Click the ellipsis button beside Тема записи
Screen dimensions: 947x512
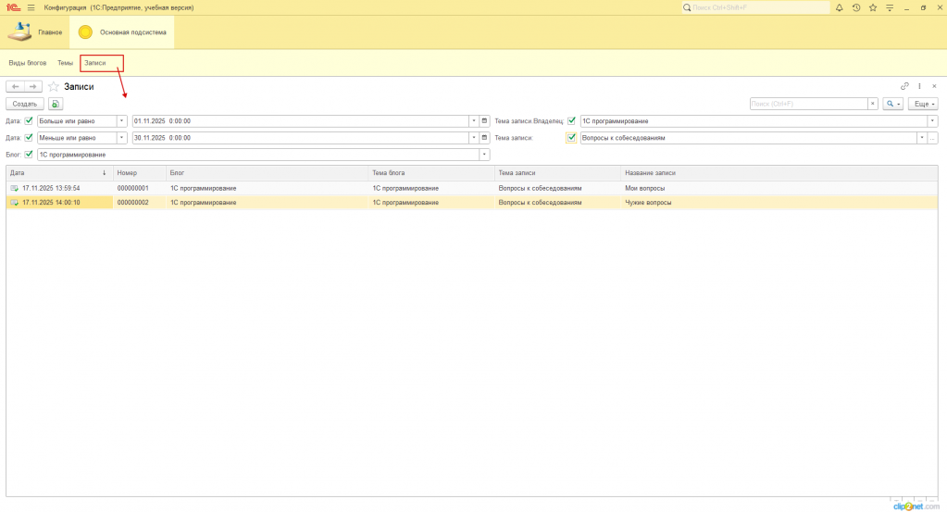(933, 138)
